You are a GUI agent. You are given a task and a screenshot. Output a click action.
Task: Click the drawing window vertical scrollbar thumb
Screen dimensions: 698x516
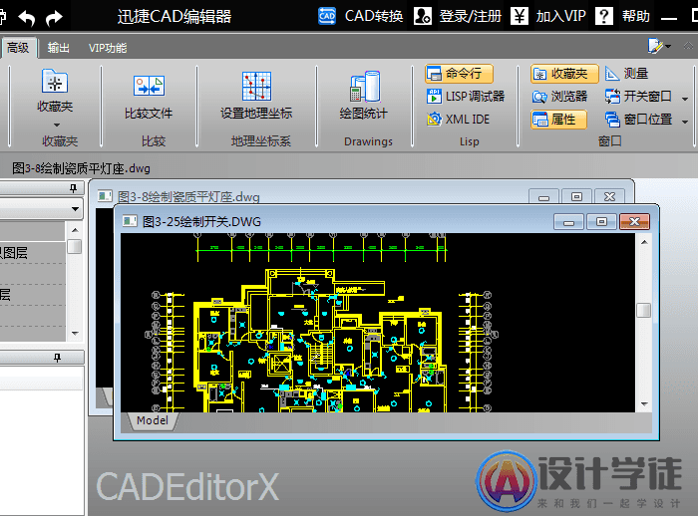(x=644, y=310)
